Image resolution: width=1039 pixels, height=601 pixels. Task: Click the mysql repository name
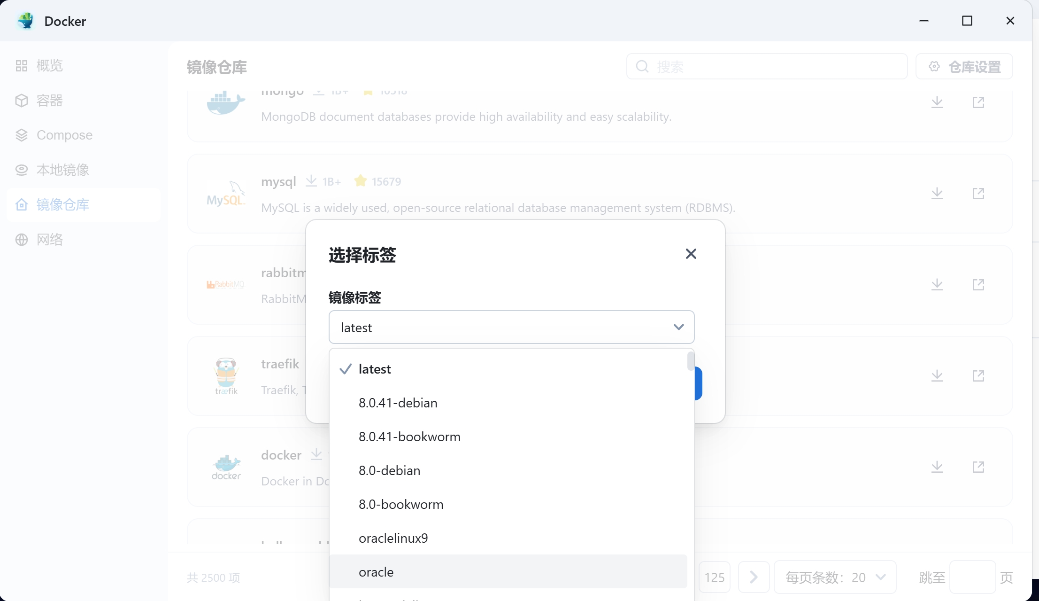(278, 181)
